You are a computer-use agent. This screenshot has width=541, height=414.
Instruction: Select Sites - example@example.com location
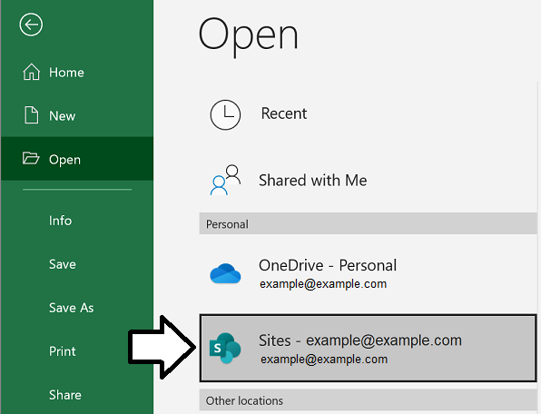369,348
